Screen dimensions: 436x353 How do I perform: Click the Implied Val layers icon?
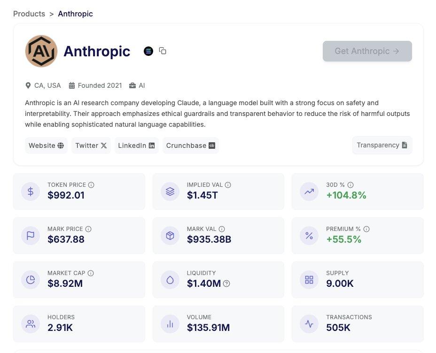(170, 192)
